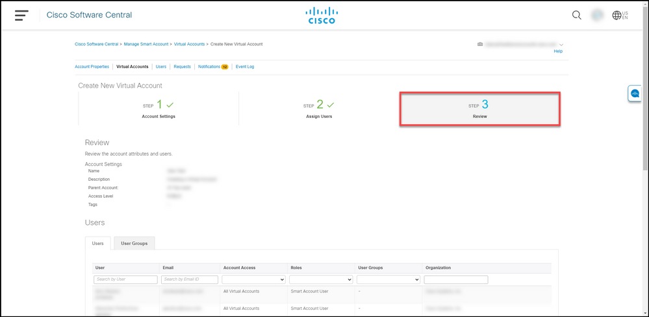The height and width of the screenshot is (317, 649).
Task: Click the Email column header
Action: 168,268
